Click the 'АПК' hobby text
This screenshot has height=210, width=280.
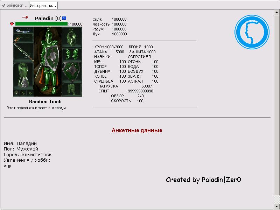[x=7, y=166]
